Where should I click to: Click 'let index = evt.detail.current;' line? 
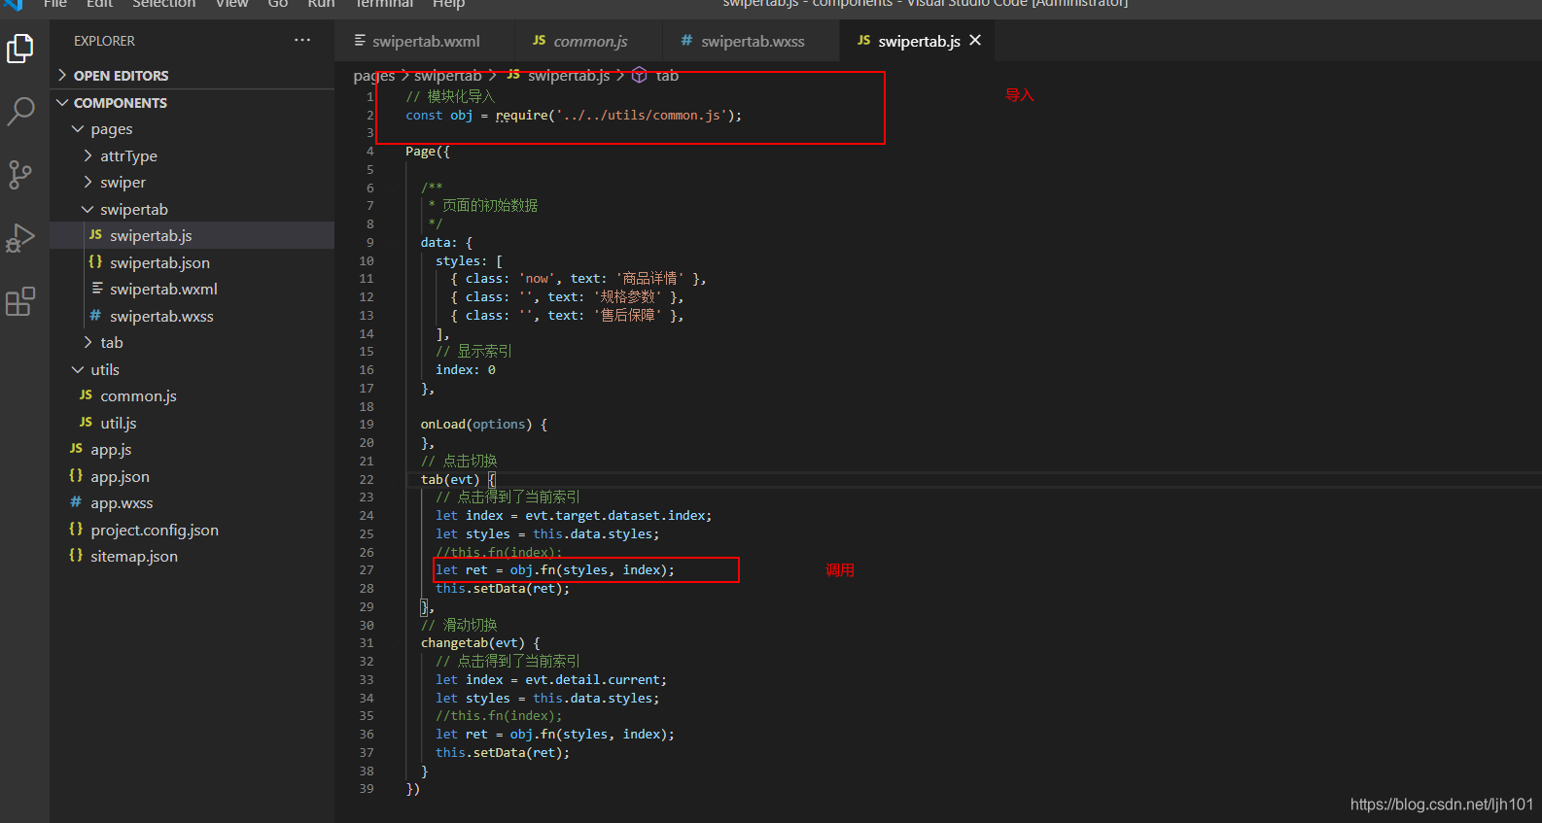551,680
